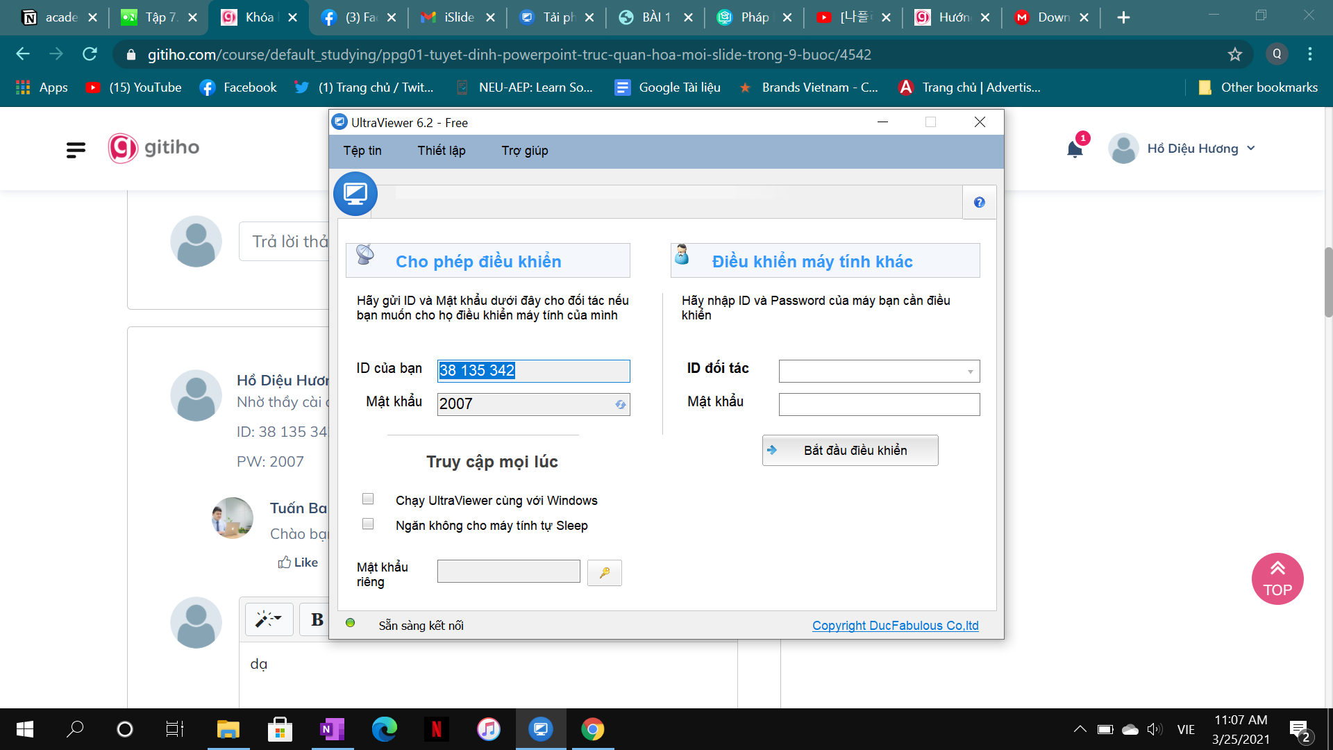Viewport: 1333px width, 750px height.
Task: Click the UltraViewer monitor logo icon
Action: coord(355,194)
